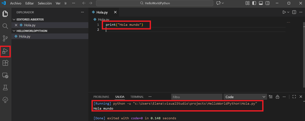Open the Source Control view

click(x=5, y=38)
